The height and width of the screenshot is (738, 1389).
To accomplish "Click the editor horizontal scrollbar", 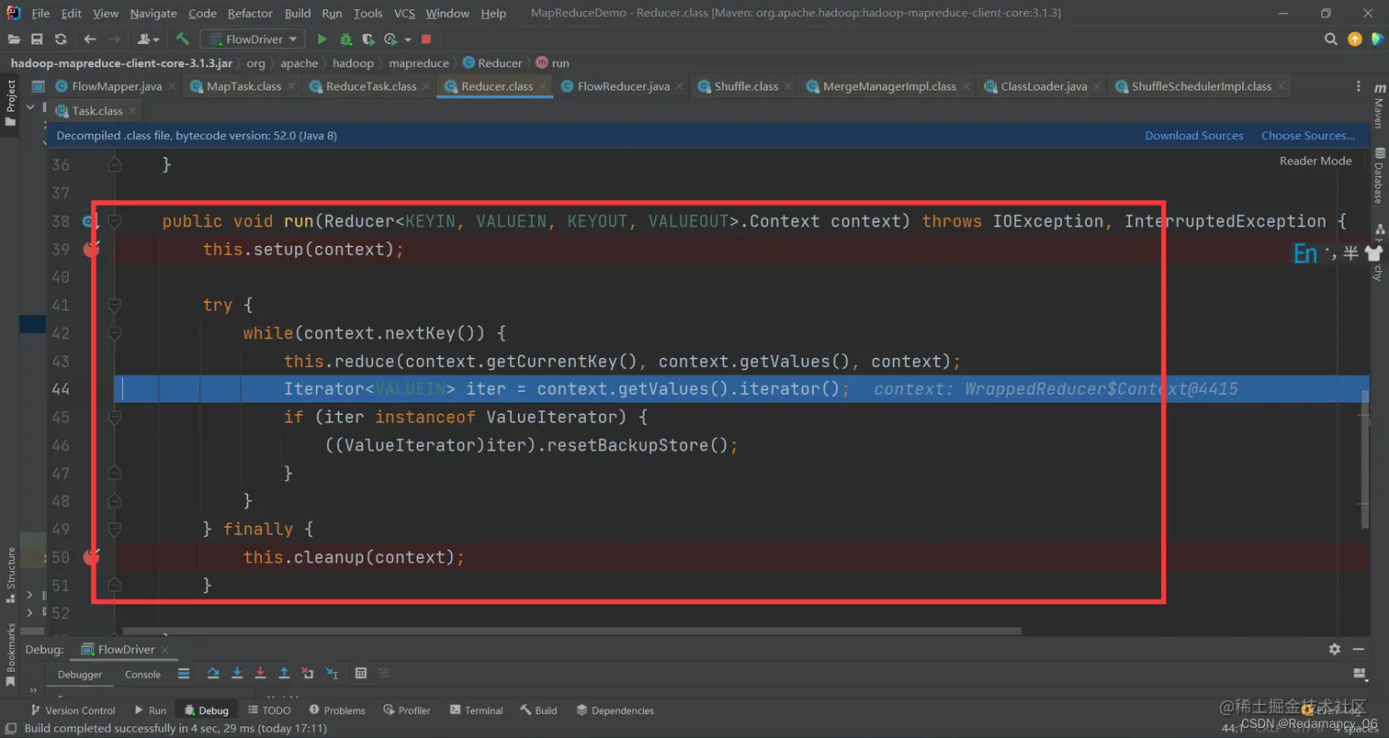I will tap(570, 632).
